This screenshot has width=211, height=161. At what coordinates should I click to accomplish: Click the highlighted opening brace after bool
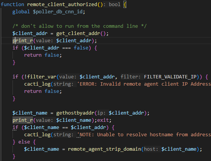(x=125, y=5)
